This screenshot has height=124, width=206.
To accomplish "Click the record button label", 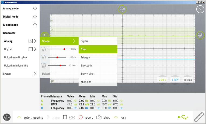I will click(x=89, y=118).
